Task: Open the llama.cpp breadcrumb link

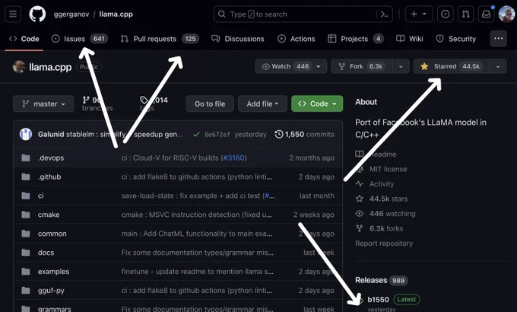Action: [116, 14]
